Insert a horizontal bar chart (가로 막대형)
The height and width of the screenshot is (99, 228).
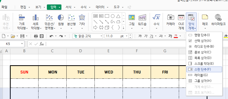(22, 22)
